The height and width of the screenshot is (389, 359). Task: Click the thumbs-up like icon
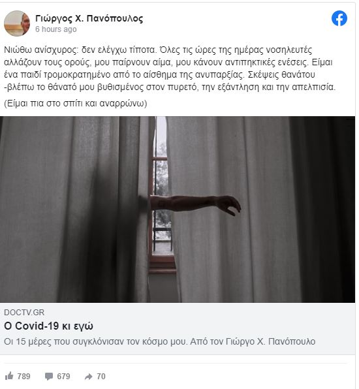click(x=9, y=376)
